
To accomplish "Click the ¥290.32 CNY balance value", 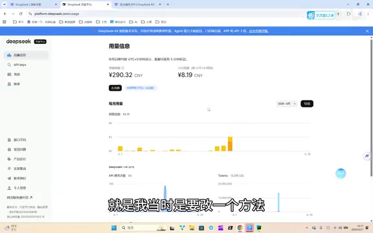I will tap(126, 75).
